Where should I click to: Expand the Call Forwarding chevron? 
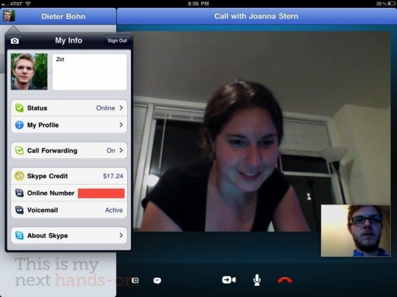coord(121,150)
